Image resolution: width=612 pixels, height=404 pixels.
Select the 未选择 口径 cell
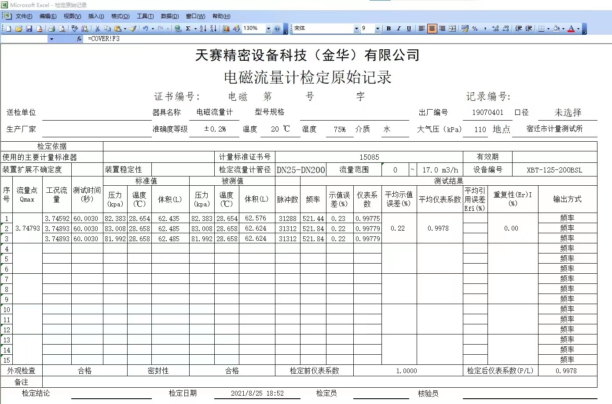tap(568, 113)
